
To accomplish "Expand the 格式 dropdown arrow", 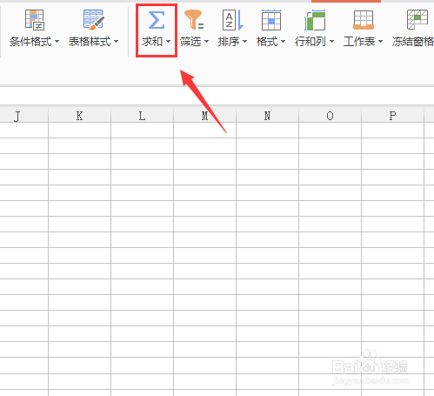I will [x=284, y=42].
